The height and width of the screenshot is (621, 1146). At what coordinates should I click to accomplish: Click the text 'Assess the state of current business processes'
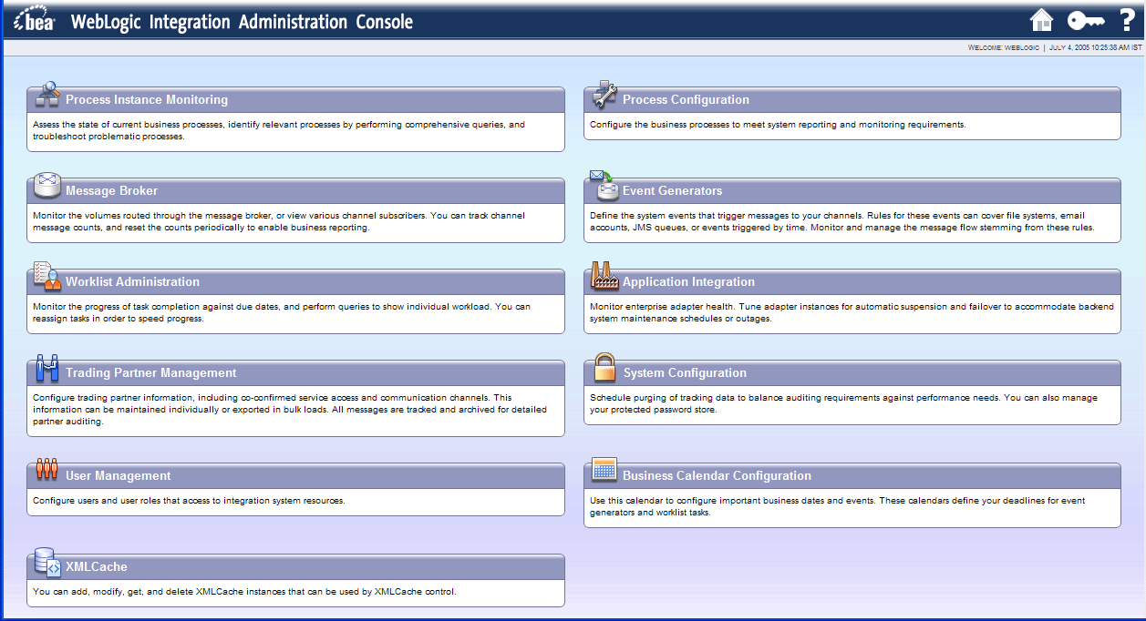pyautogui.click(x=128, y=125)
